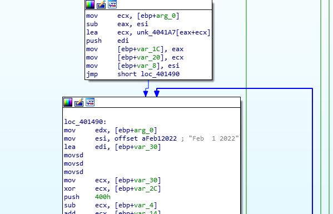Click edit-name pencil icon of upper block
The width and height of the screenshot is (333, 214).
pos(101,4)
